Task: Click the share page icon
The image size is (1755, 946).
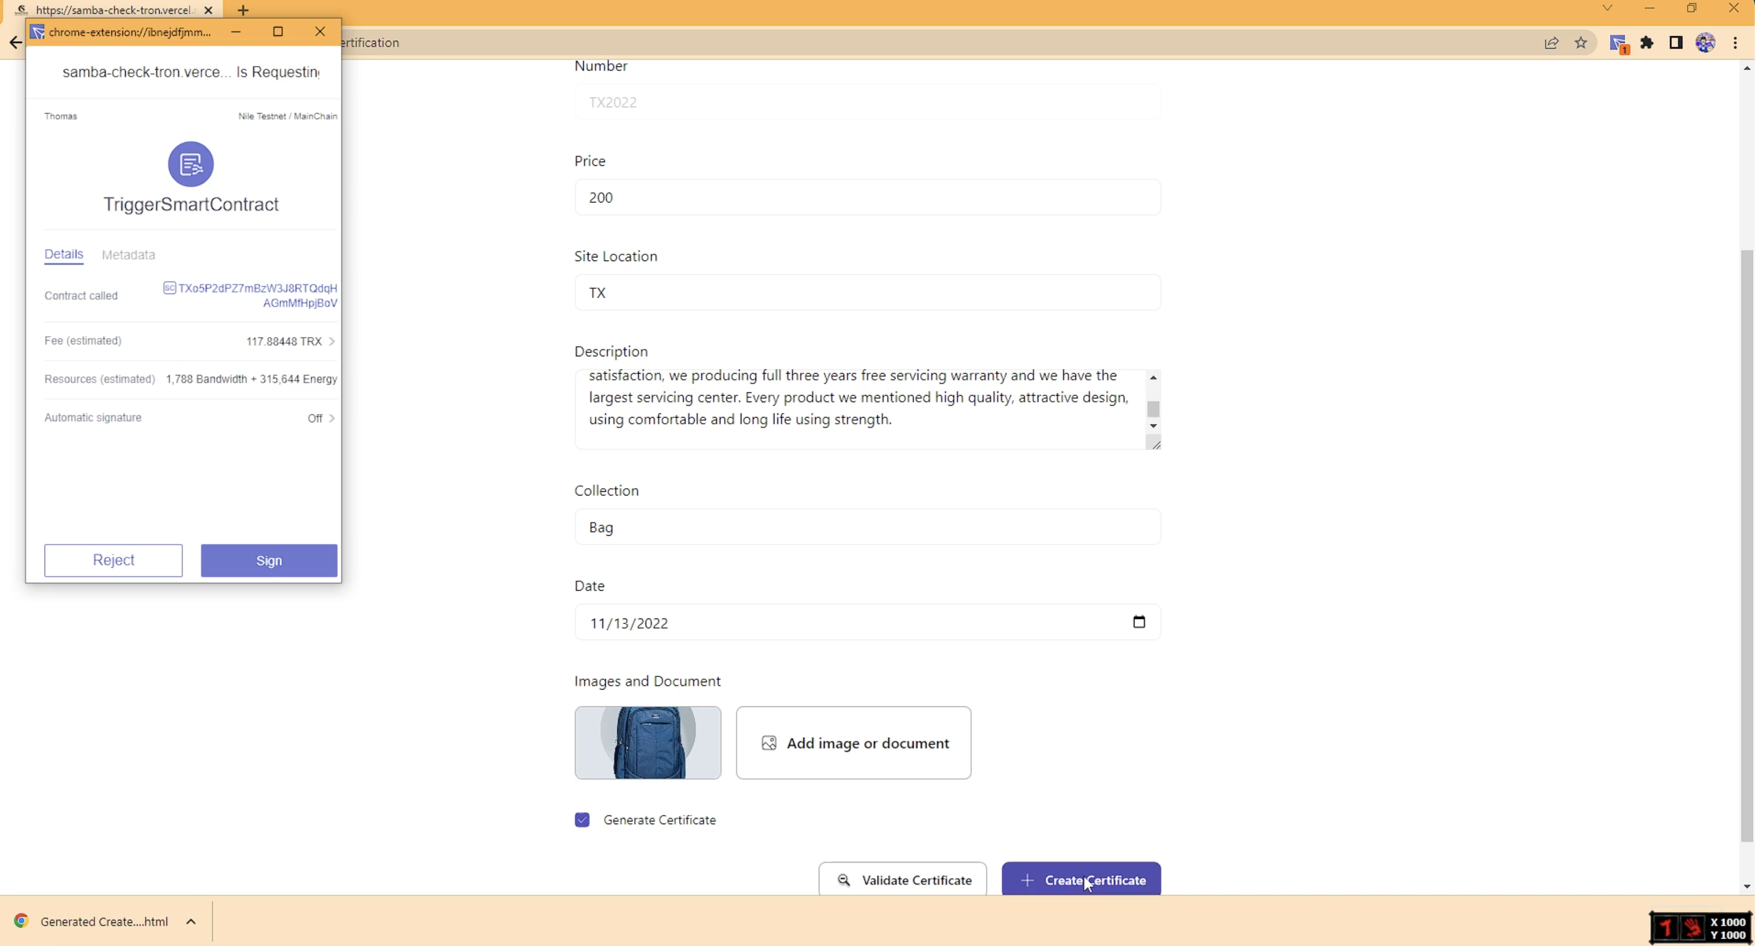Action: click(1551, 43)
